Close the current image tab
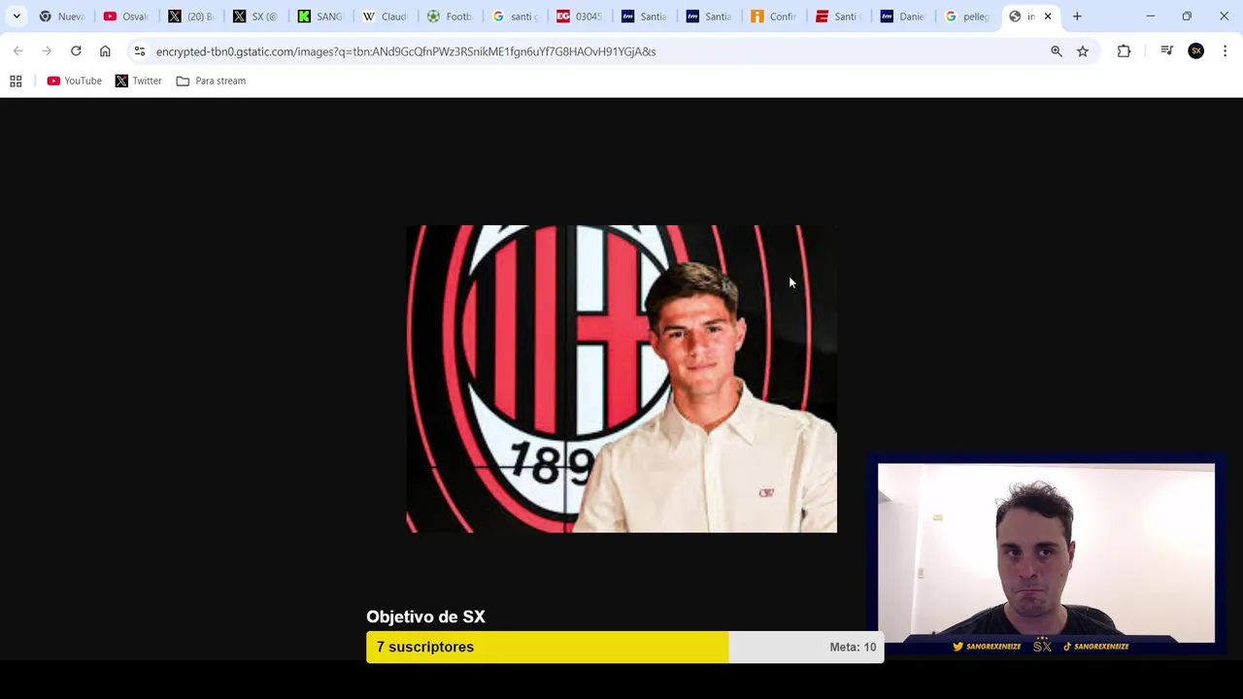Screen dimensions: 1243x699 pyautogui.click(x=1048, y=17)
